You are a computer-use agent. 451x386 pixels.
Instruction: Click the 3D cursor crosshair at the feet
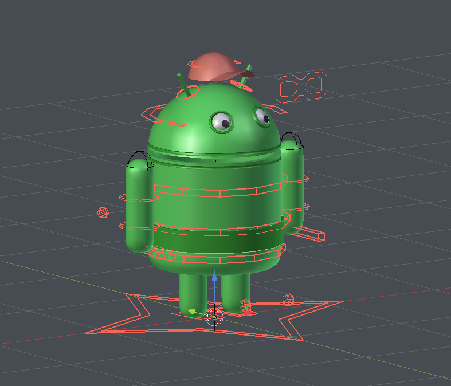pyautogui.click(x=214, y=317)
